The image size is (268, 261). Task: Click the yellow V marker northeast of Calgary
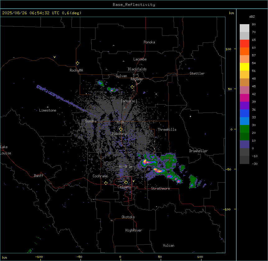[x=133, y=181]
